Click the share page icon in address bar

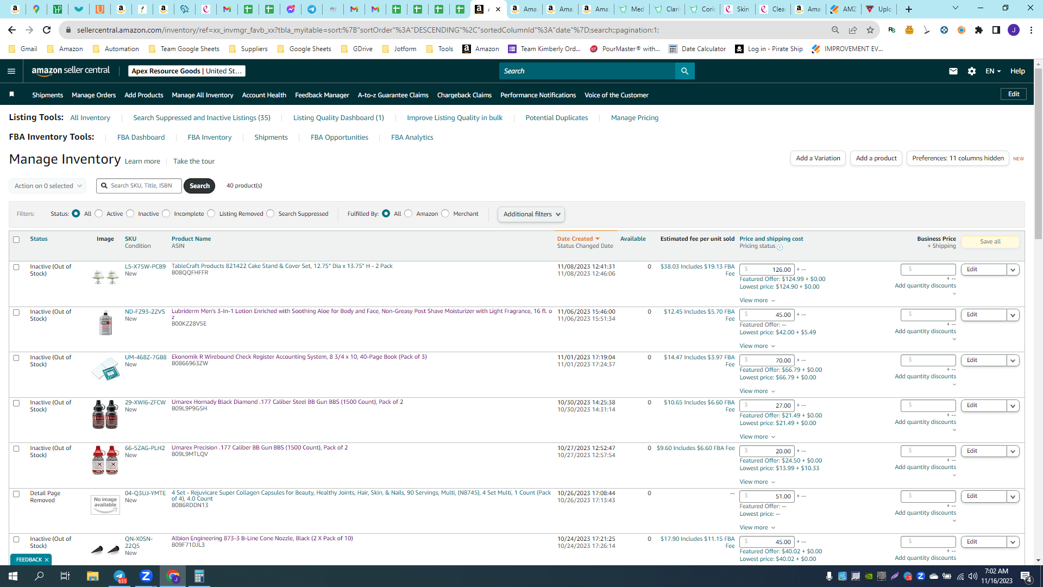(x=853, y=30)
